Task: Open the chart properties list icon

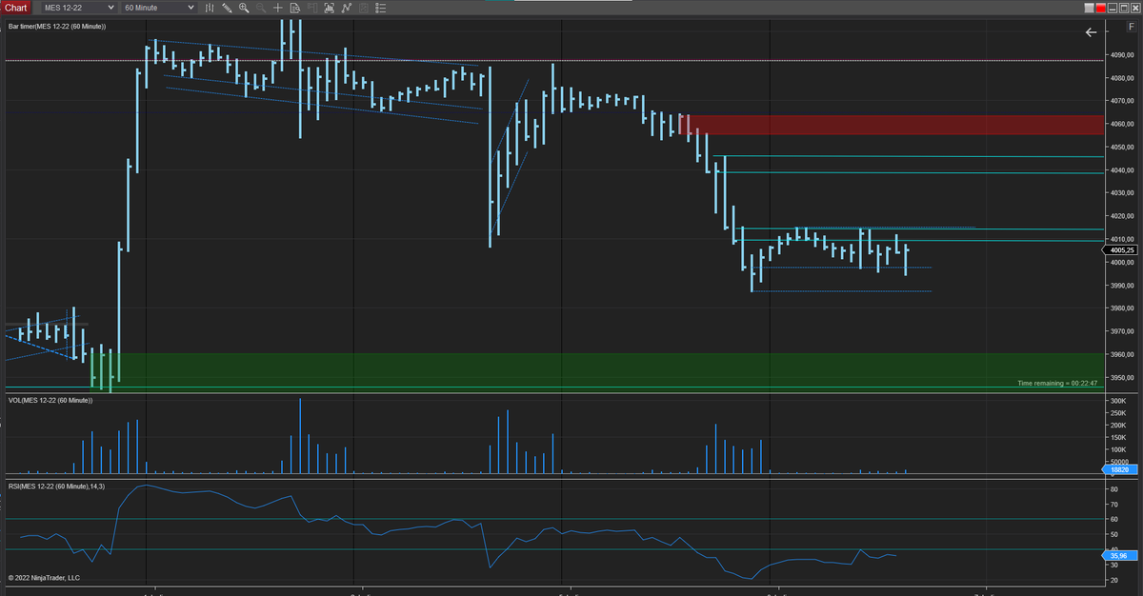Action: click(x=380, y=8)
